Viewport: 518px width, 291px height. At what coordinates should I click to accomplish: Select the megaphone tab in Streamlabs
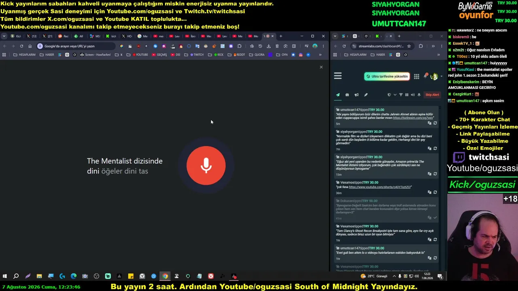tap(357, 95)
